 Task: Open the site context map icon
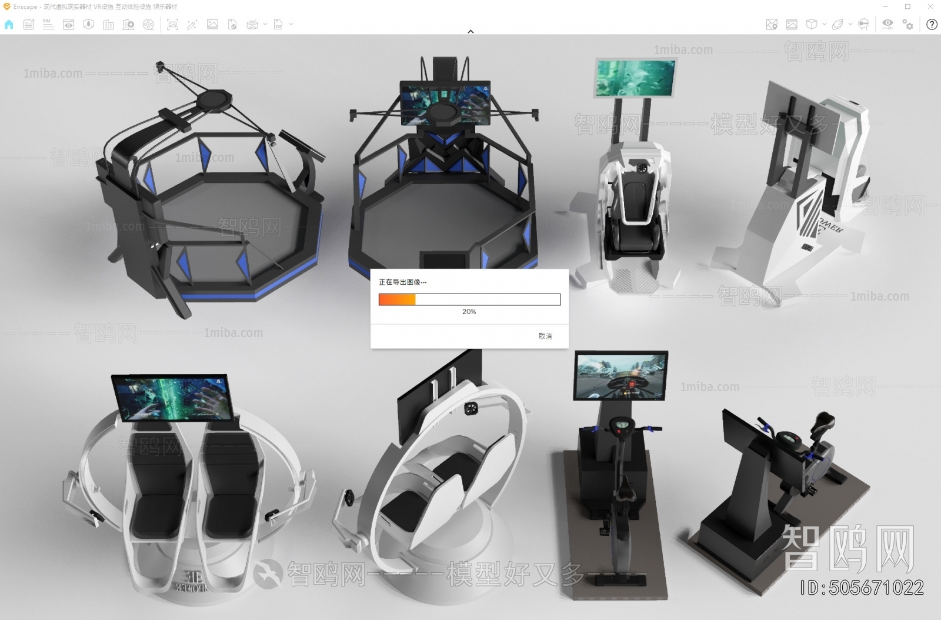click(x=772, y=24)
